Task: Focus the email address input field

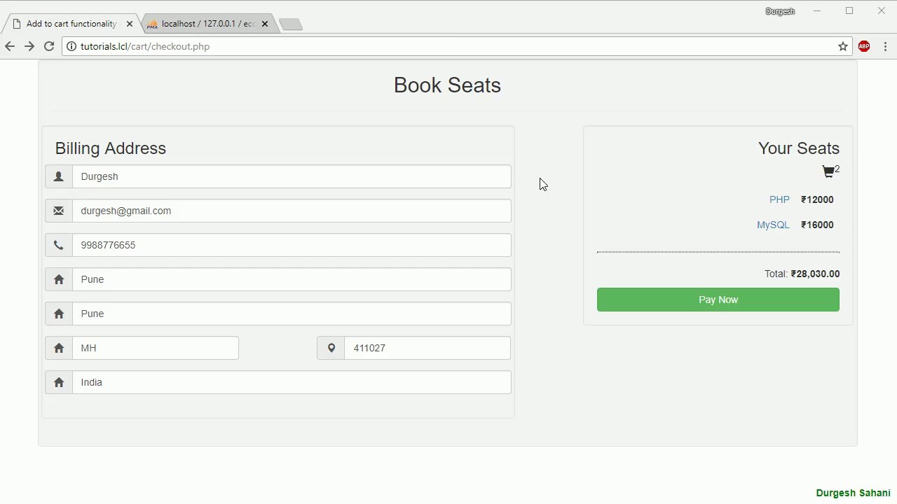Action: pos(292,211)
